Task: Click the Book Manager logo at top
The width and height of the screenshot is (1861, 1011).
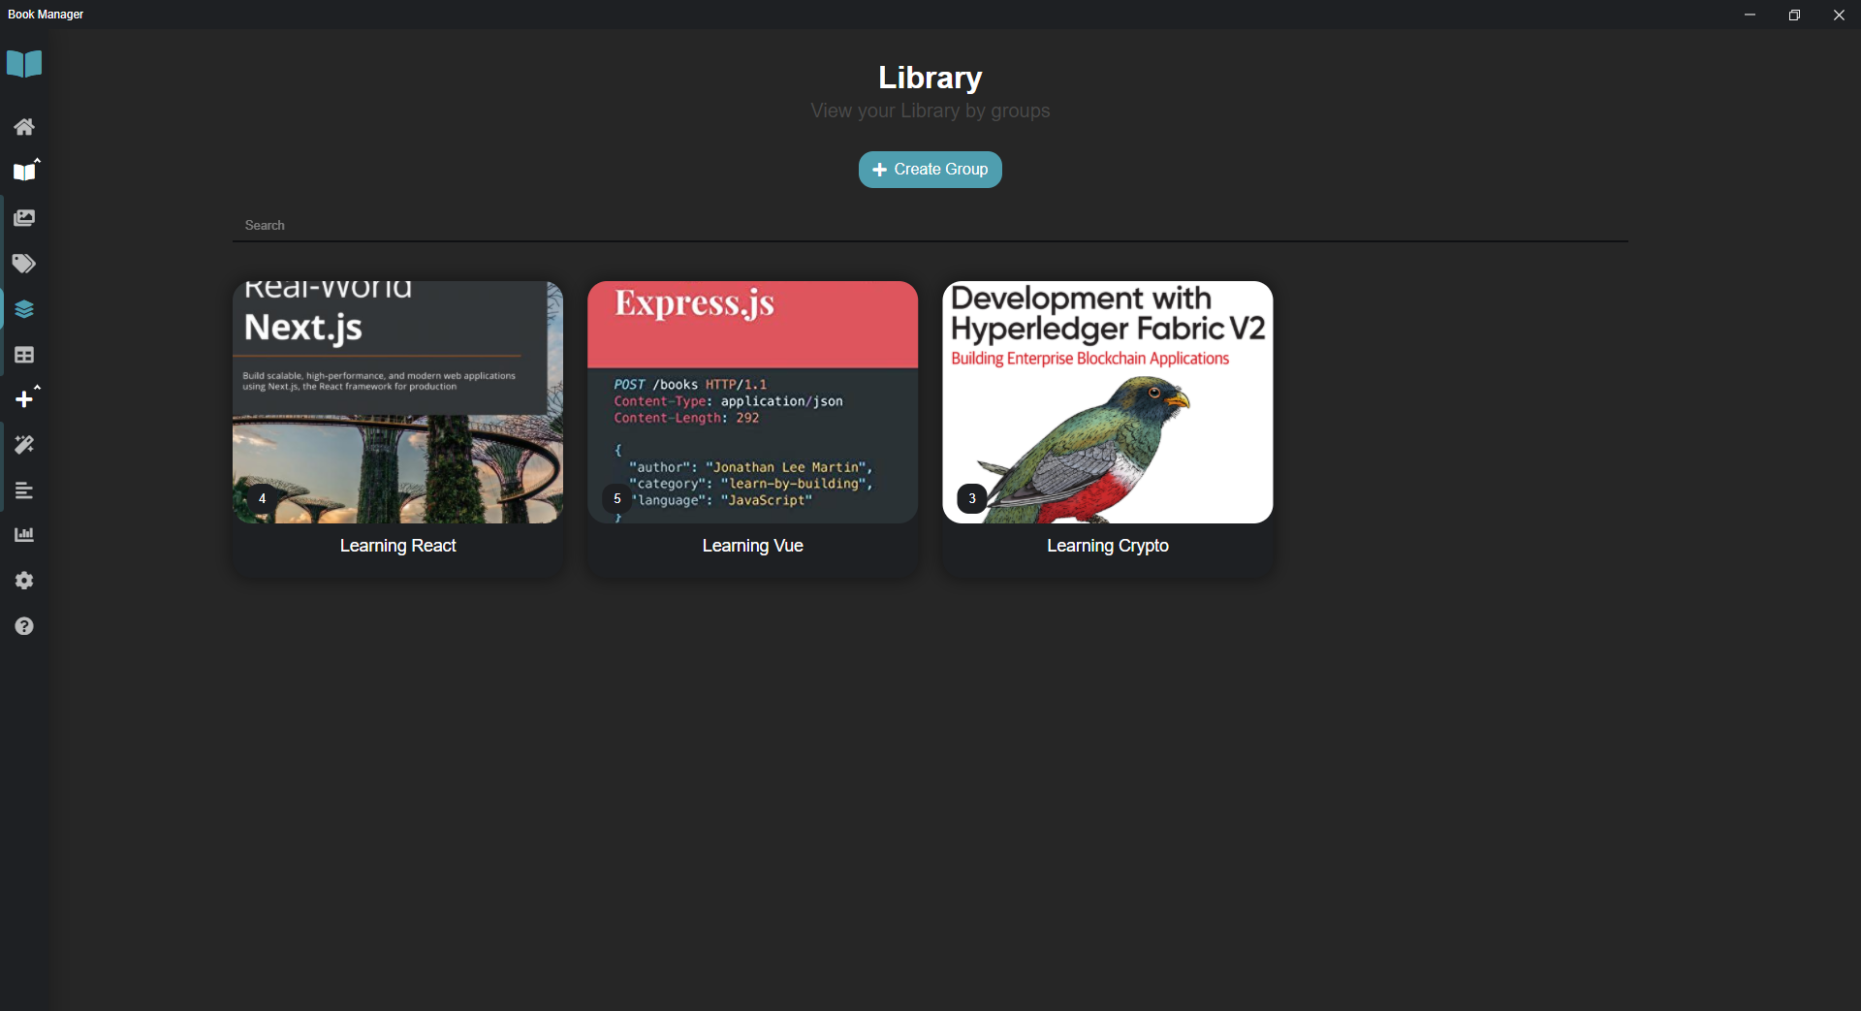Action: coord(23,64)
